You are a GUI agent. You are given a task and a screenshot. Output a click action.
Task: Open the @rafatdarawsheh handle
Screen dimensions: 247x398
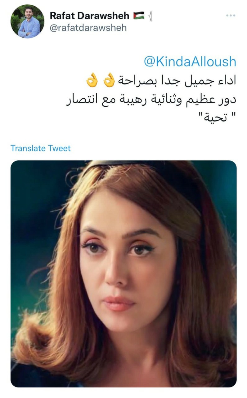(x=88, y=28)
